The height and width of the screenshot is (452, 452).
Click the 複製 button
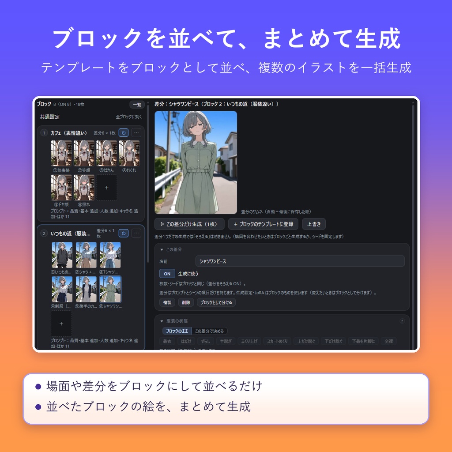(167, 302)
